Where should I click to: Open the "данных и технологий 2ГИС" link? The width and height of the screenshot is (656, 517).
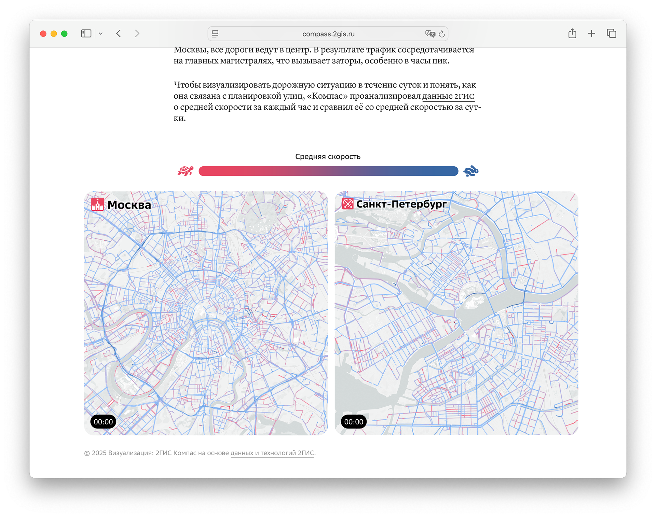[272, 453]
